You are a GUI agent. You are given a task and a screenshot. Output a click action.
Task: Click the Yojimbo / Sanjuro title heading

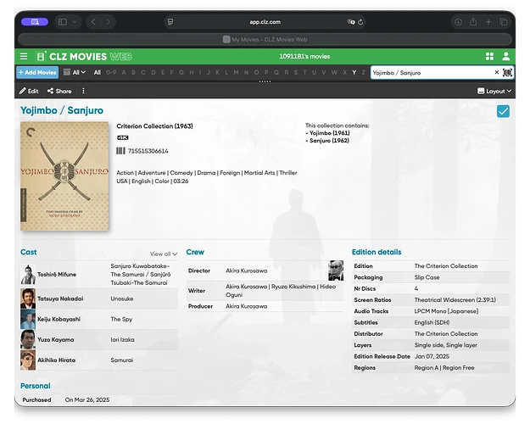(62, 110)
